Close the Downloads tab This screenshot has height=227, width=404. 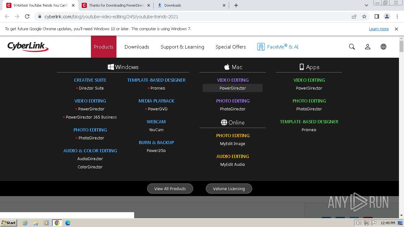pos(224,5)
